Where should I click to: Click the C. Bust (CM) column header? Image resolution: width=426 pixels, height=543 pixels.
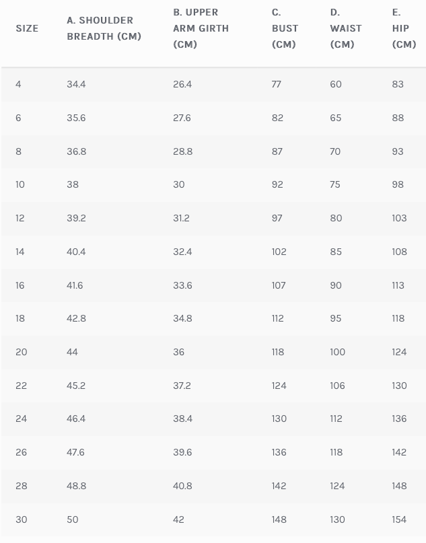click(285, 28)
